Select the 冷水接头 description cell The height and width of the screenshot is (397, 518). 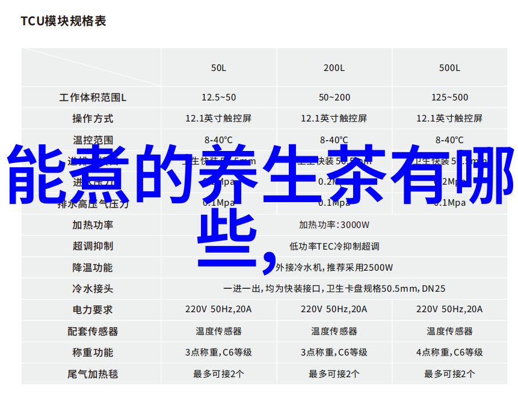pyautogui.click(x=334, y=289)
